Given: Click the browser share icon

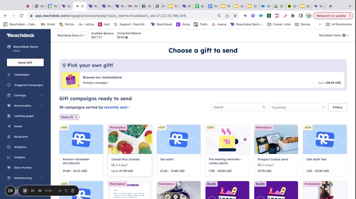Looking at the screenshot, I should click(227, 16).
